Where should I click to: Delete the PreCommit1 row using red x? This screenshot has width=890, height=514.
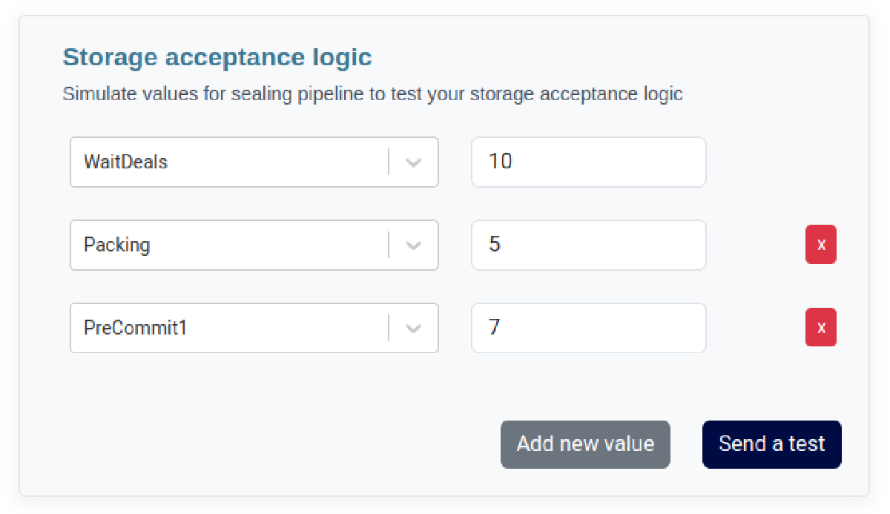tap(820, 327)
